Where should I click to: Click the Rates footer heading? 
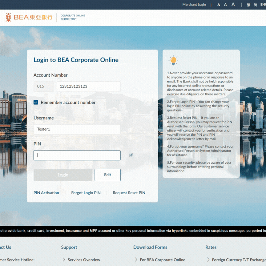pyautogui.click(x=211, y=247)
